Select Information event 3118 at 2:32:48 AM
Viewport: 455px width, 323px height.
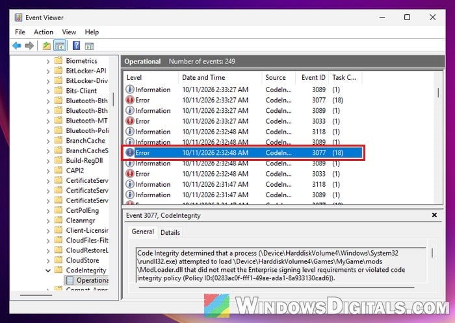[244, 132]
